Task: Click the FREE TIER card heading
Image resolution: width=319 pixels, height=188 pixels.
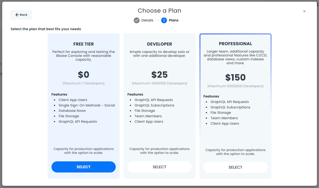Action: coord(83,44)
